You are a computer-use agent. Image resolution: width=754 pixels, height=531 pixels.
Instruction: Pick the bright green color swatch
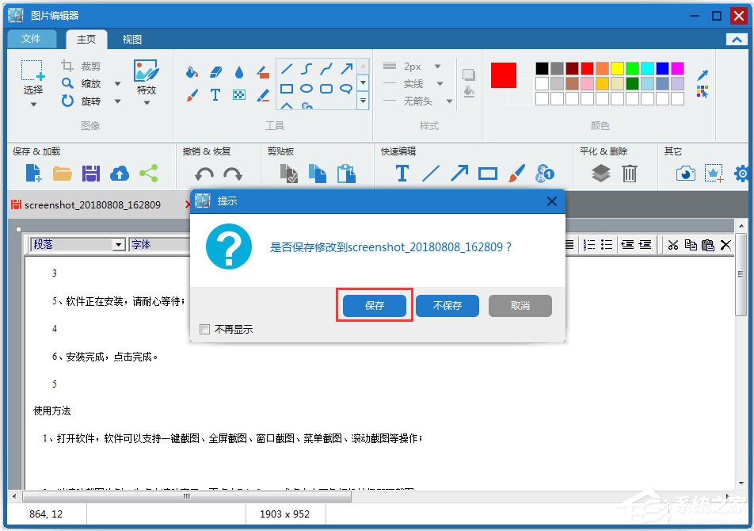[632, 68]
